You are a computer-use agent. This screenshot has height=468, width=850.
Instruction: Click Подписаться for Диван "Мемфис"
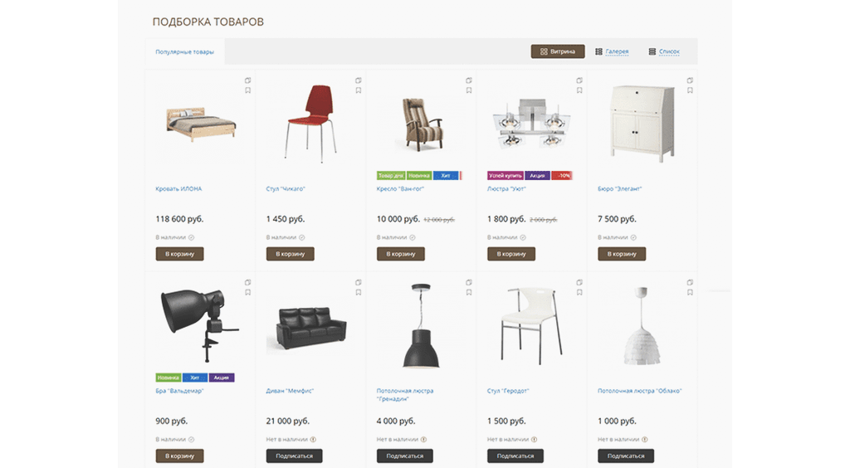[295, 456]
